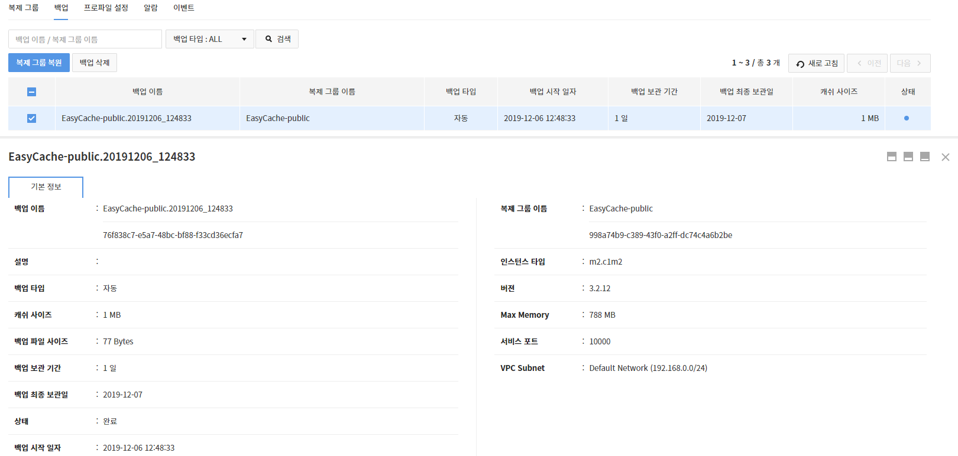
Task: Click the 복제 그룹 복원 button
Action: pos(39,63)
